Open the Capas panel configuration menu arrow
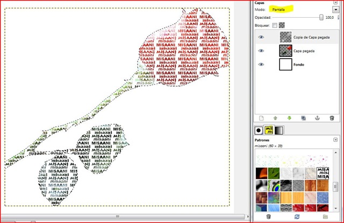Viewport: 344px width, 223px height. point(335,2)
